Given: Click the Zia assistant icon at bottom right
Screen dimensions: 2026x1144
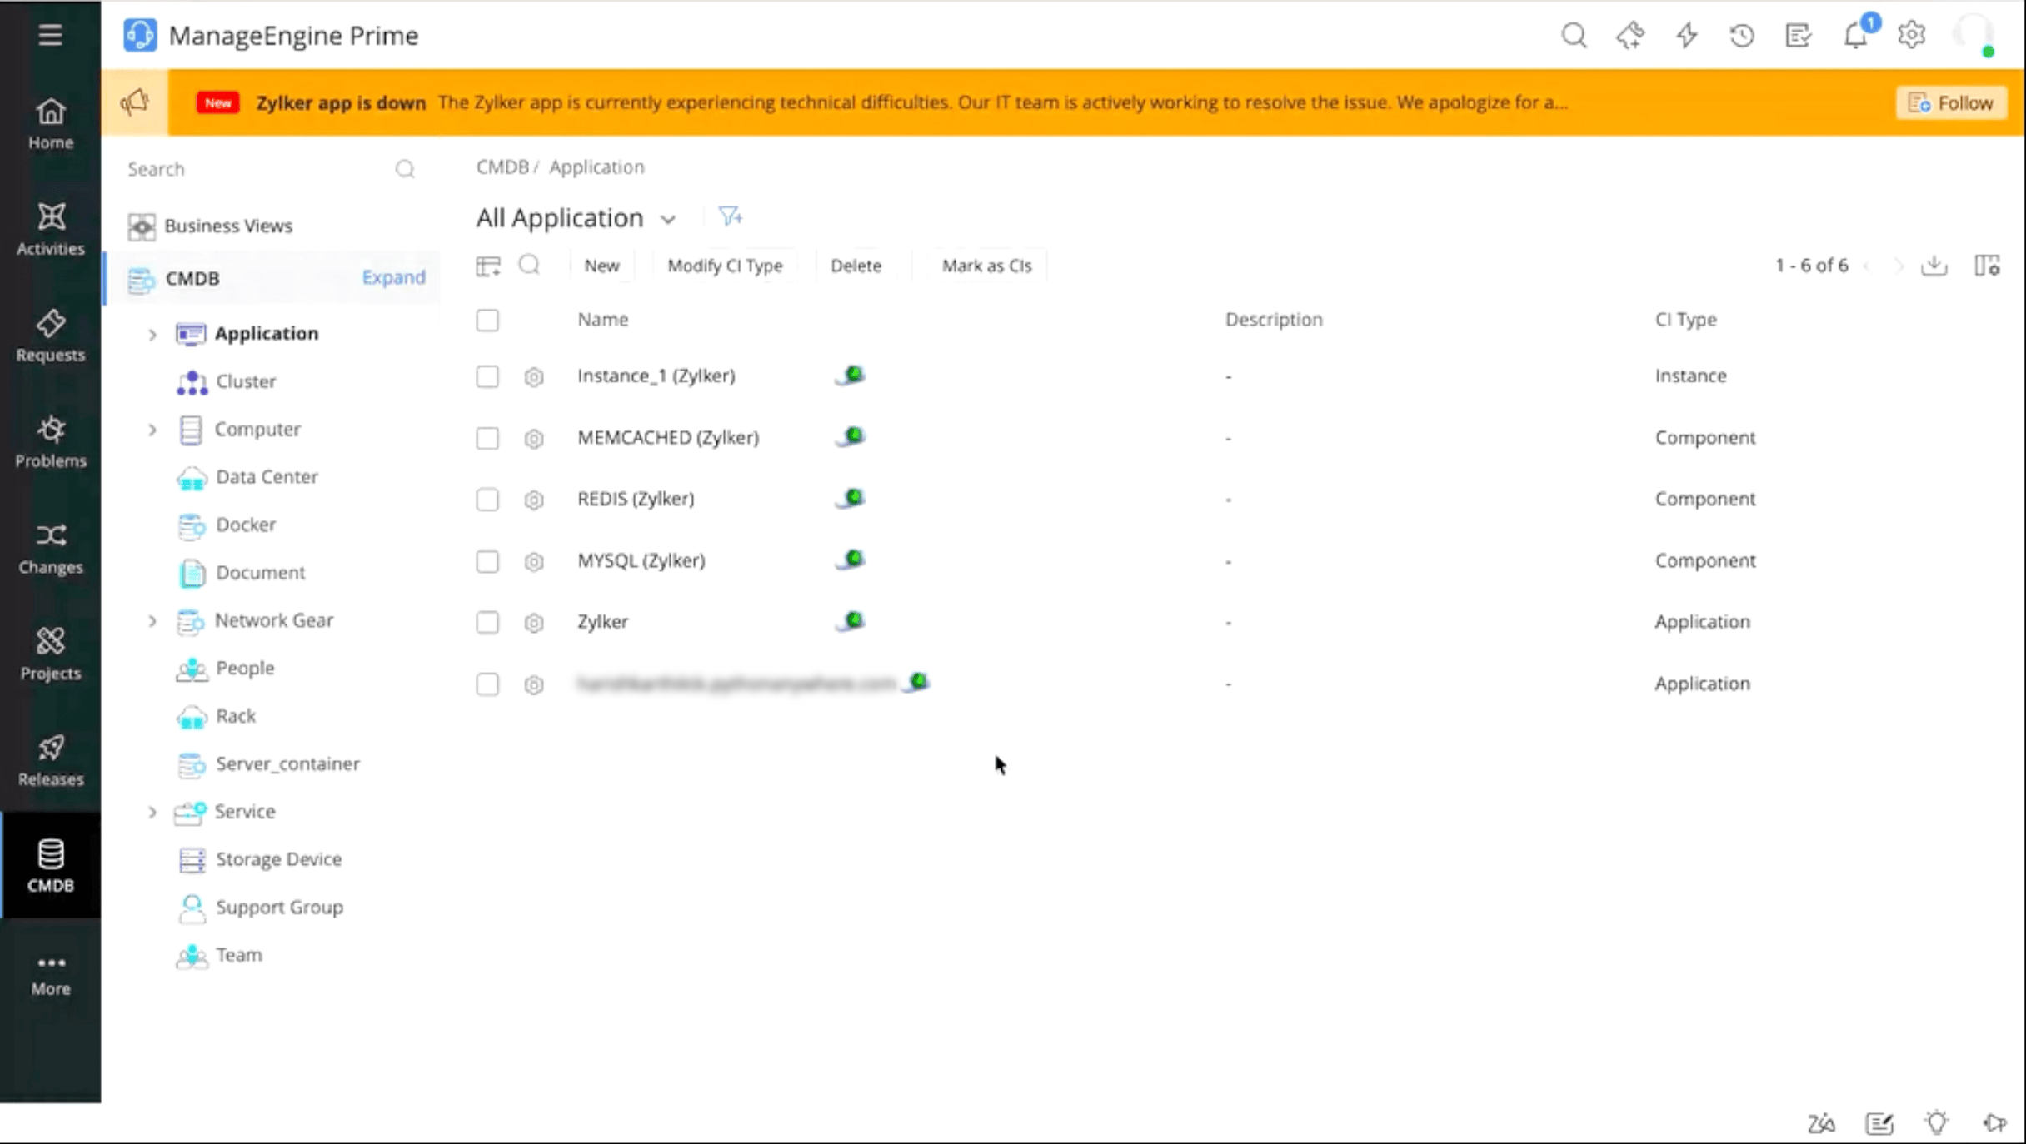Looking at the screenshot, I should (1821, 1122).
